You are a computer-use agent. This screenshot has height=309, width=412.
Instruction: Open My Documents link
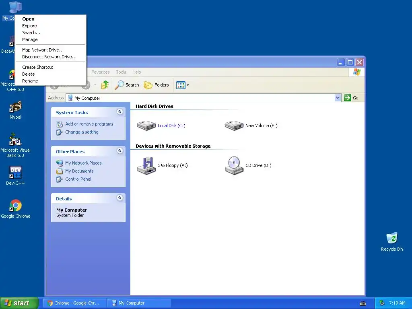pos(79,171)
